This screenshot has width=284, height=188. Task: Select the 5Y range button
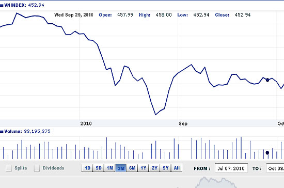[x=166, y=168]
